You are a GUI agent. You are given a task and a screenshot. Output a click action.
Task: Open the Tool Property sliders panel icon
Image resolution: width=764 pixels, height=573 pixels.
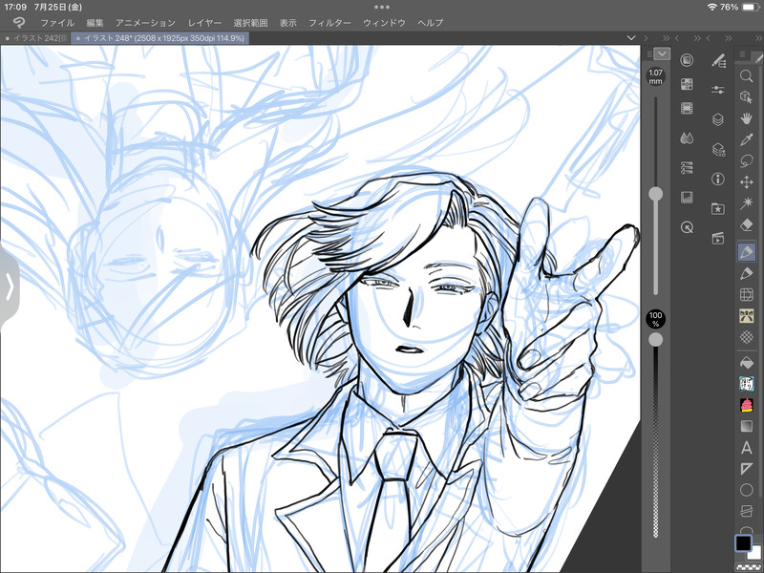tap(718, 90)
